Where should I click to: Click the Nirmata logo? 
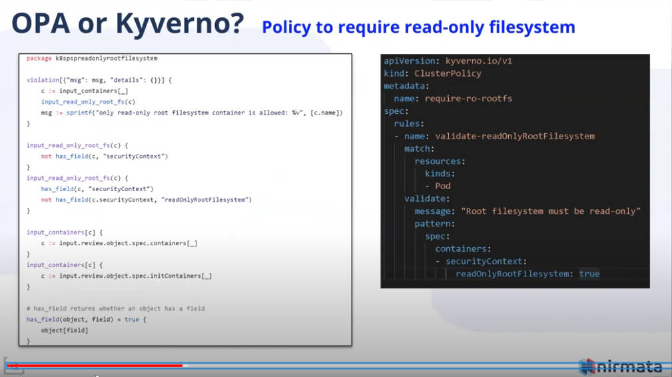pos(621,367)
